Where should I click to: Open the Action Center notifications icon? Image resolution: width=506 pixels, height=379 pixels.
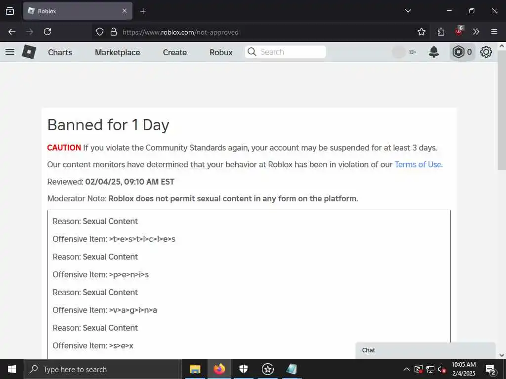pos(491,369)
